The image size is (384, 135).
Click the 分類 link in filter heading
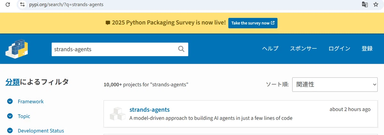click(12, 82)
